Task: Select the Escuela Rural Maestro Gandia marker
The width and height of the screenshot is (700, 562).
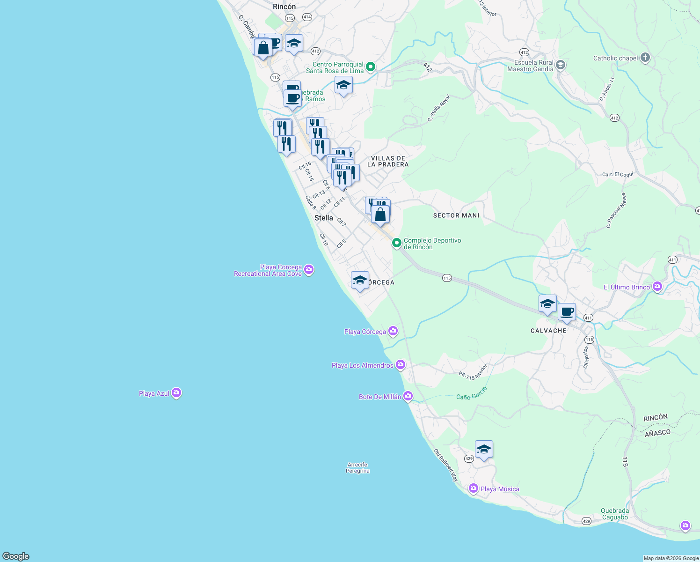Action: [x=561, y=65]
